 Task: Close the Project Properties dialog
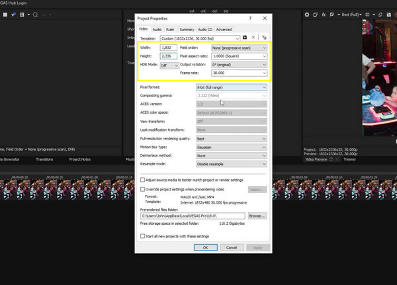265,19
